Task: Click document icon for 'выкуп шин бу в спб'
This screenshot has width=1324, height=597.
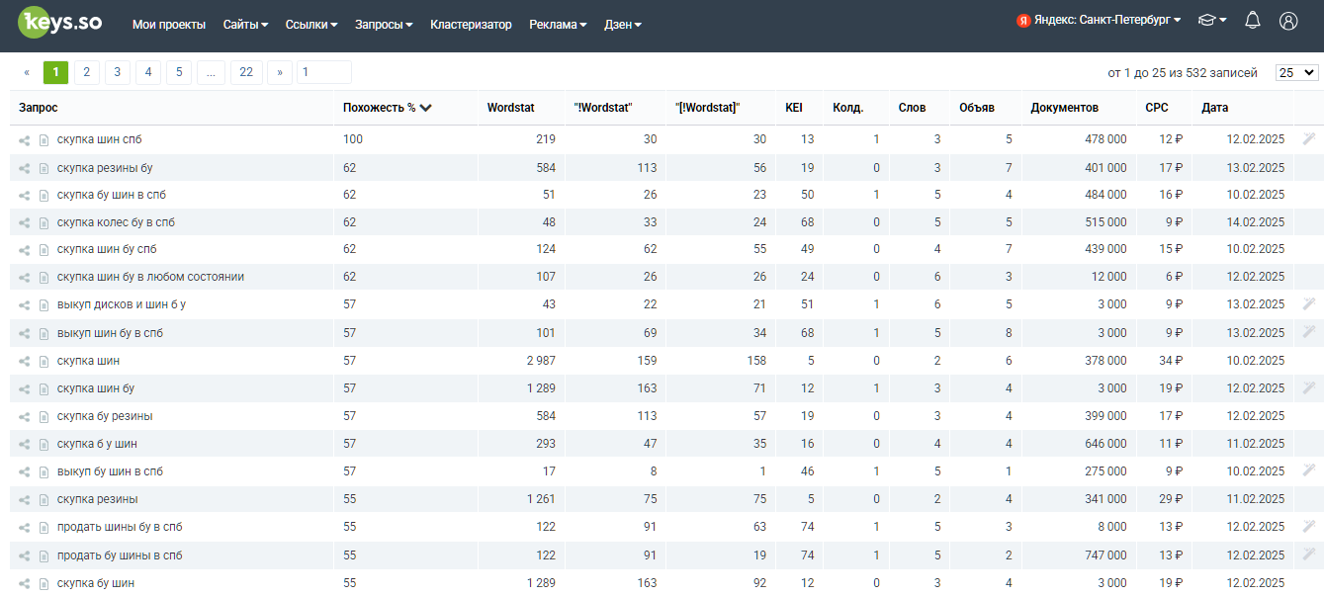Action: pyautogui.click(x=44, y=334)
